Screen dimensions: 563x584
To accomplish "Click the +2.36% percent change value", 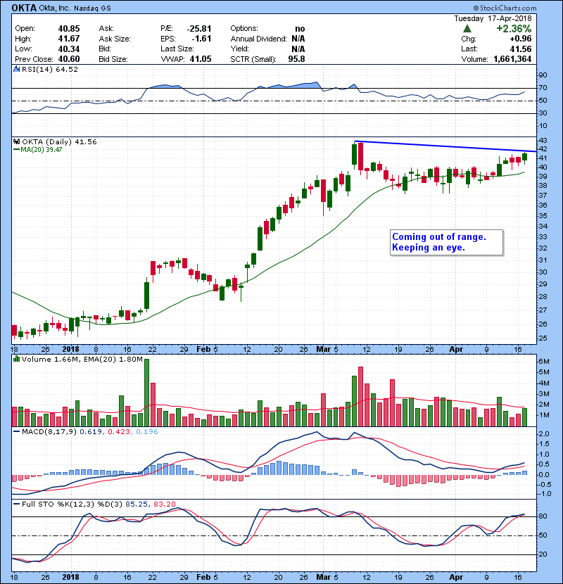I will [514, 29].
